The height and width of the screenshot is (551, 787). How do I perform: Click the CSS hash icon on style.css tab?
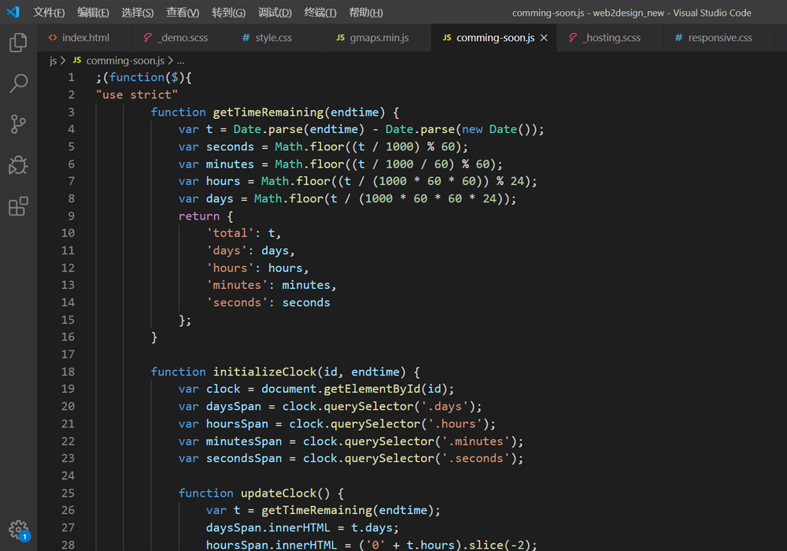click(246, 38)
